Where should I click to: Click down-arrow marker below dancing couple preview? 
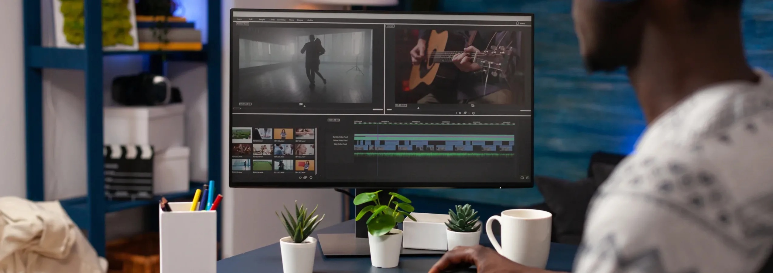click(305, 106)
